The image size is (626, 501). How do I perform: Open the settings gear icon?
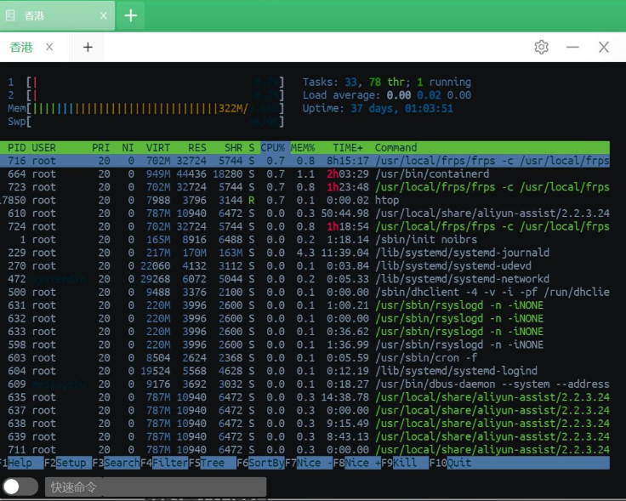point(541,47)
